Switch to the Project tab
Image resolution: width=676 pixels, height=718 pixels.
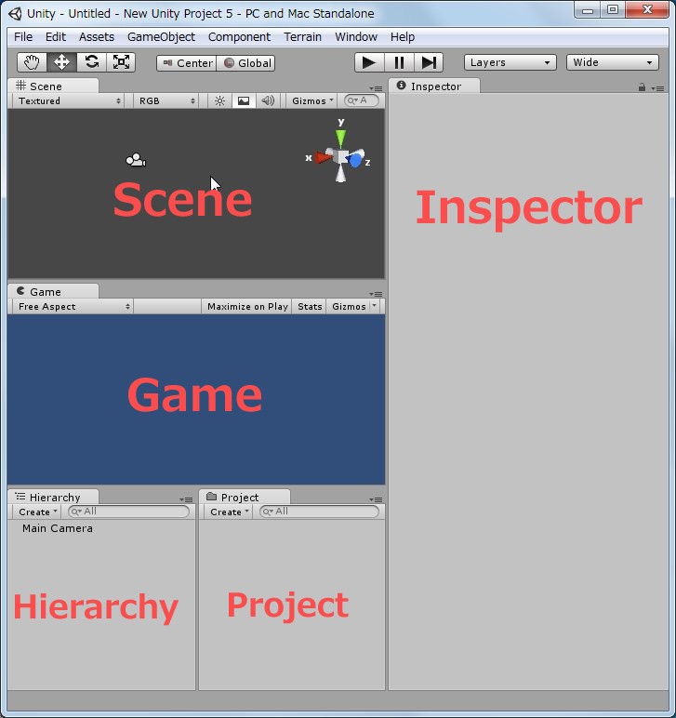(x=240, y=497)
